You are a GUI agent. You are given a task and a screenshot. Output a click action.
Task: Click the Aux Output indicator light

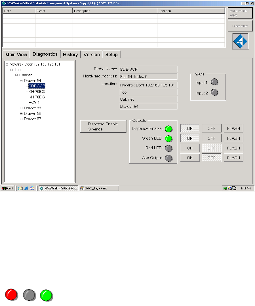[x=168, y=158]
